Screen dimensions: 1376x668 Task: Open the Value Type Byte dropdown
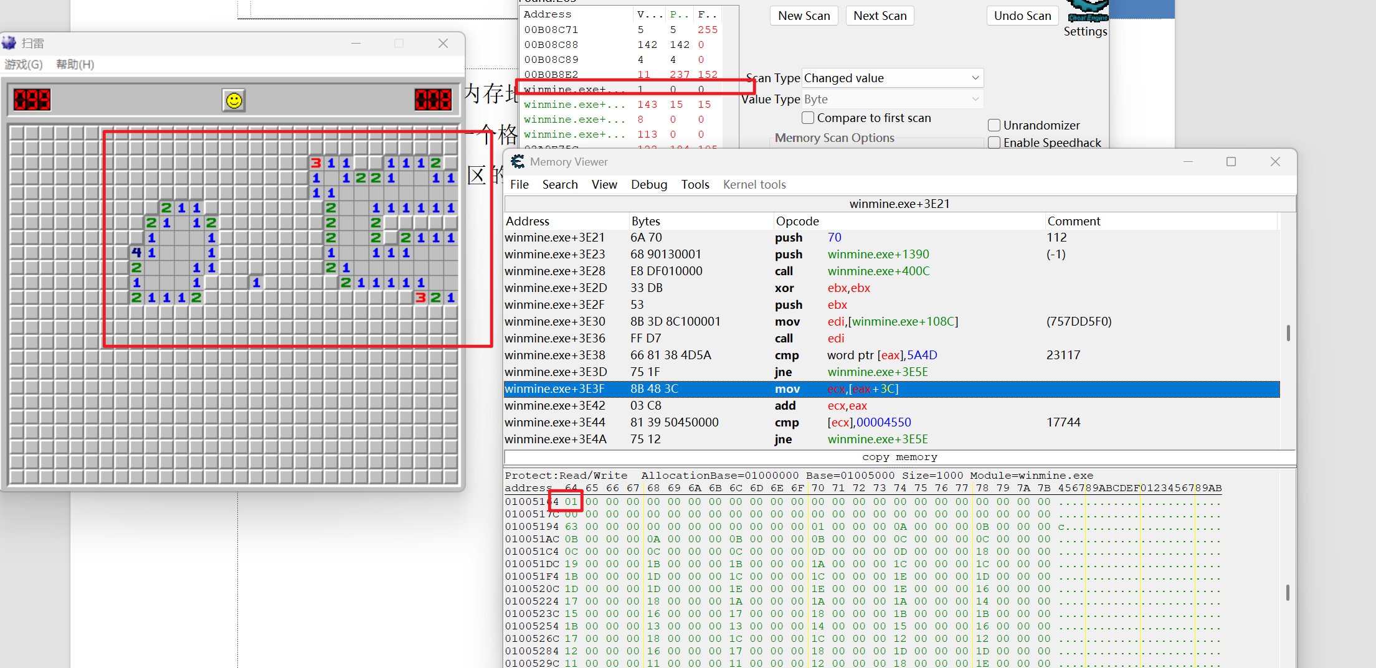coord(892,99)
